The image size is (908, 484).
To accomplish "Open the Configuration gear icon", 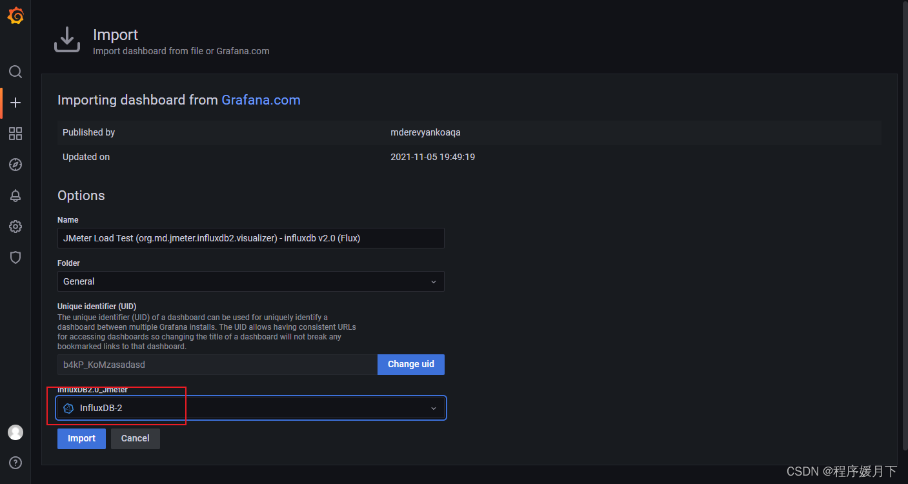I will [15, 227].
